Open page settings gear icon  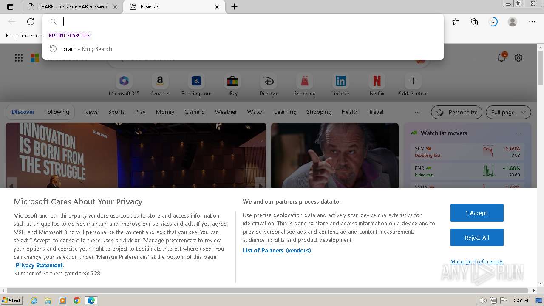tap(518, 58)
